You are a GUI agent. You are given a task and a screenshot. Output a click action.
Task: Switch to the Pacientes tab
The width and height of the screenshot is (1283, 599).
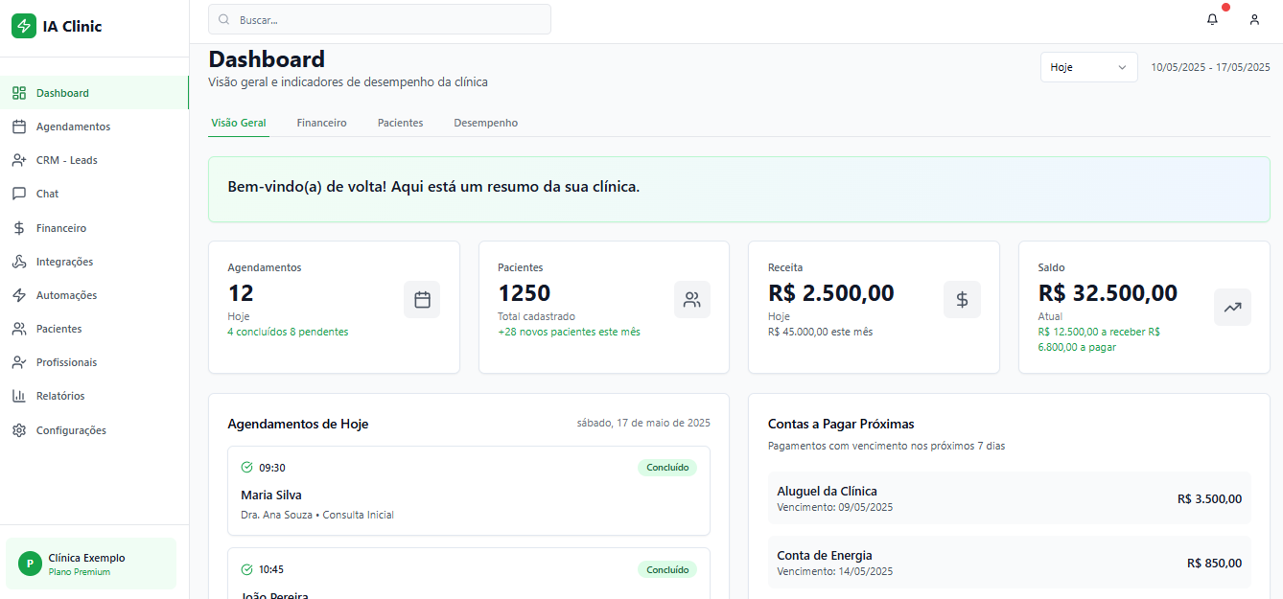(401, 123)
